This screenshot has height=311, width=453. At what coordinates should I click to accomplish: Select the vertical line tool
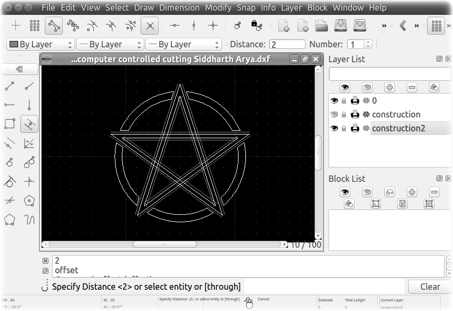29,105
